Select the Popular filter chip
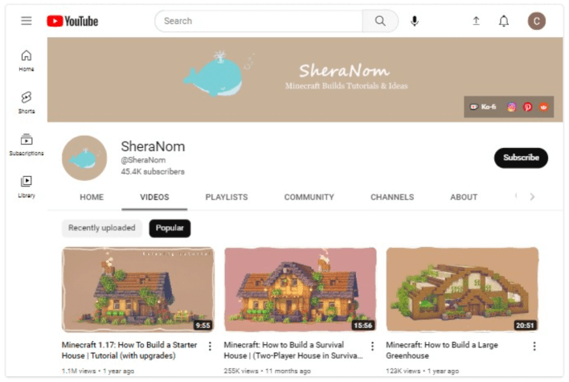The height and width of the screenshot is (382, 569). click(170, 228)
